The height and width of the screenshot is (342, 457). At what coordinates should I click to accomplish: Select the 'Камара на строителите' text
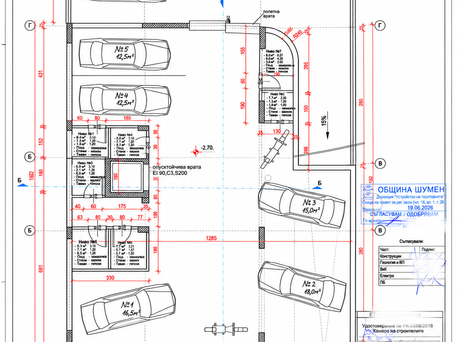398,331
